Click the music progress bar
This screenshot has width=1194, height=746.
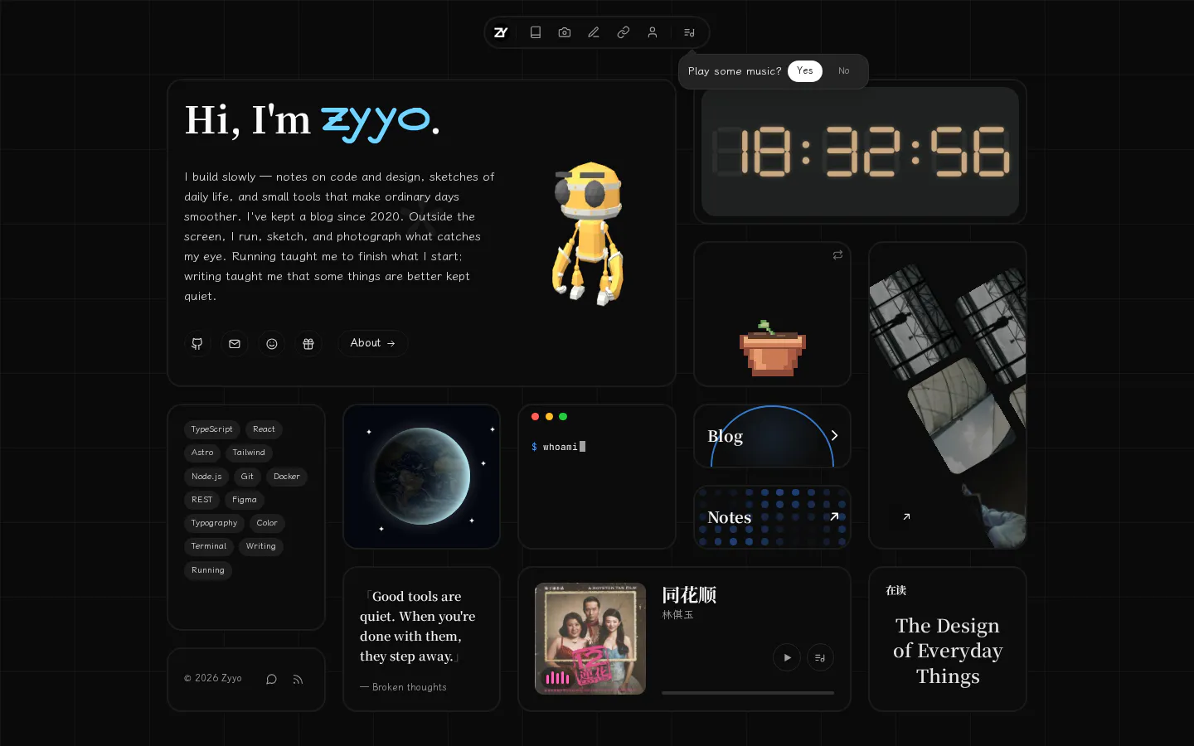coord(748,693)
